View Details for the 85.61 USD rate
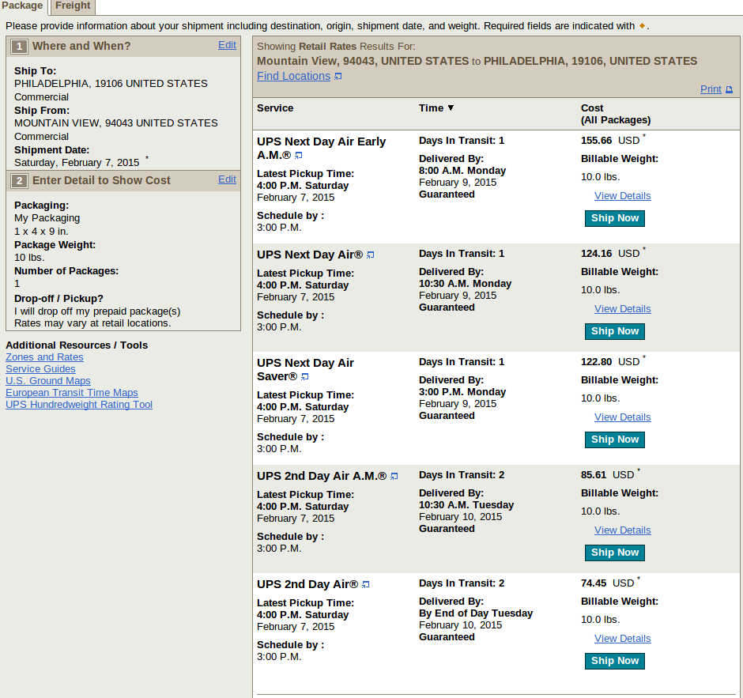Image resolution: width=743 pixels, height=698 pixels. (x=623, y=530)
